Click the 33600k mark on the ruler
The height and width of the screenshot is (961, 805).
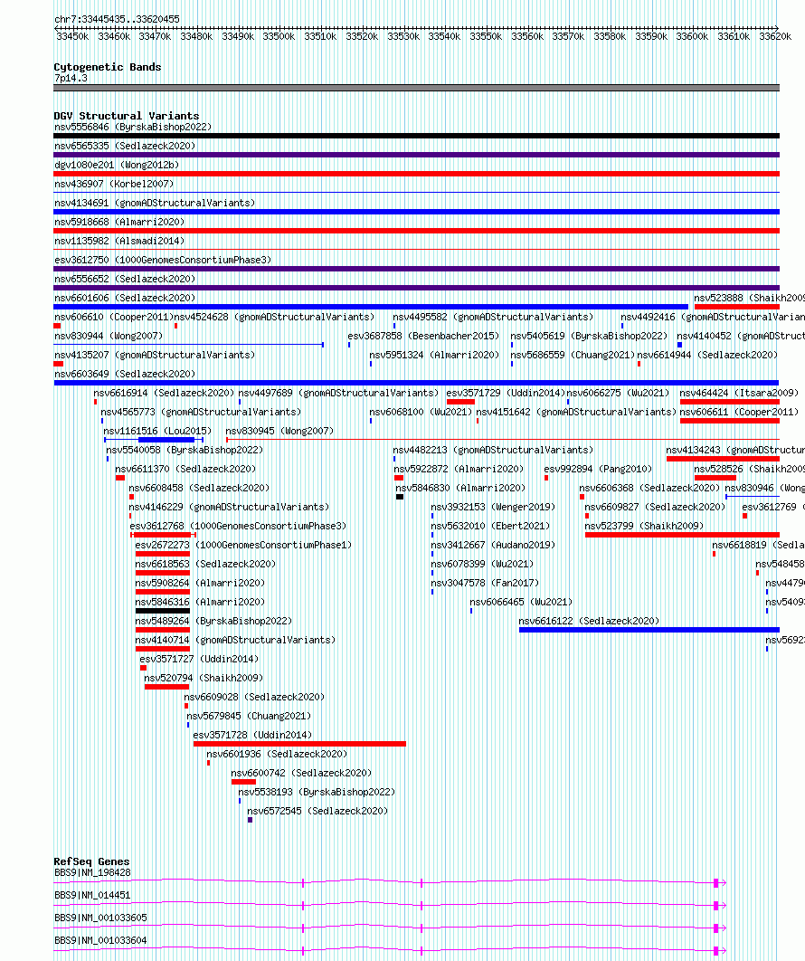[692, 36]
